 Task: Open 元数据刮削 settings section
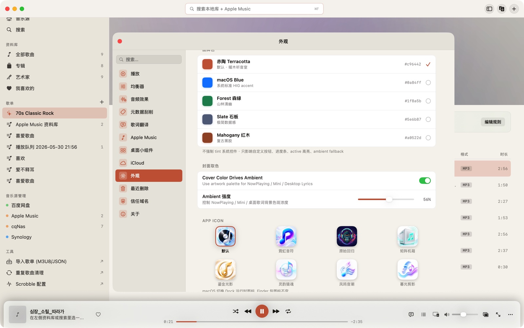click(x=149, y=112)
